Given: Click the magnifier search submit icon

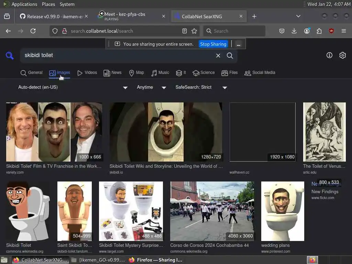Looking at the screenshot, I should (x=230, y=56).
